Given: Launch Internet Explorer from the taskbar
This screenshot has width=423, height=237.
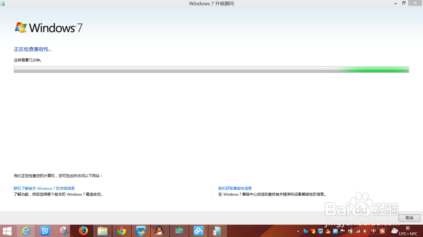Looking at the screenshot, I should point(26,231).
